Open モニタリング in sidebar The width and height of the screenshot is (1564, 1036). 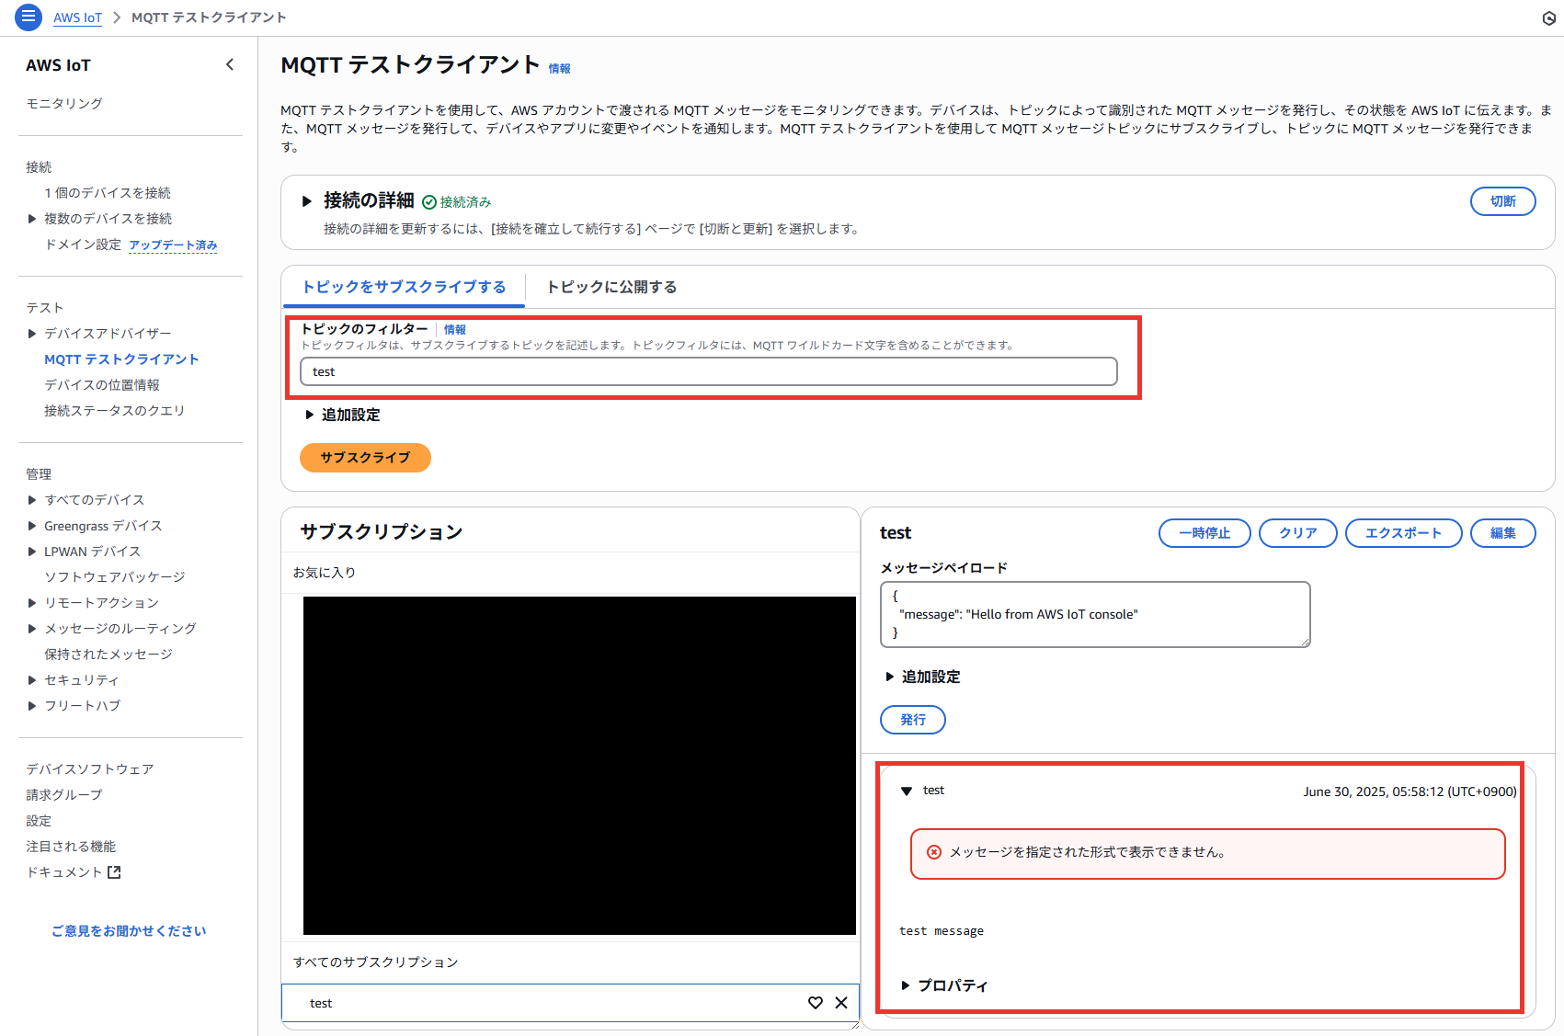[64, 103]
